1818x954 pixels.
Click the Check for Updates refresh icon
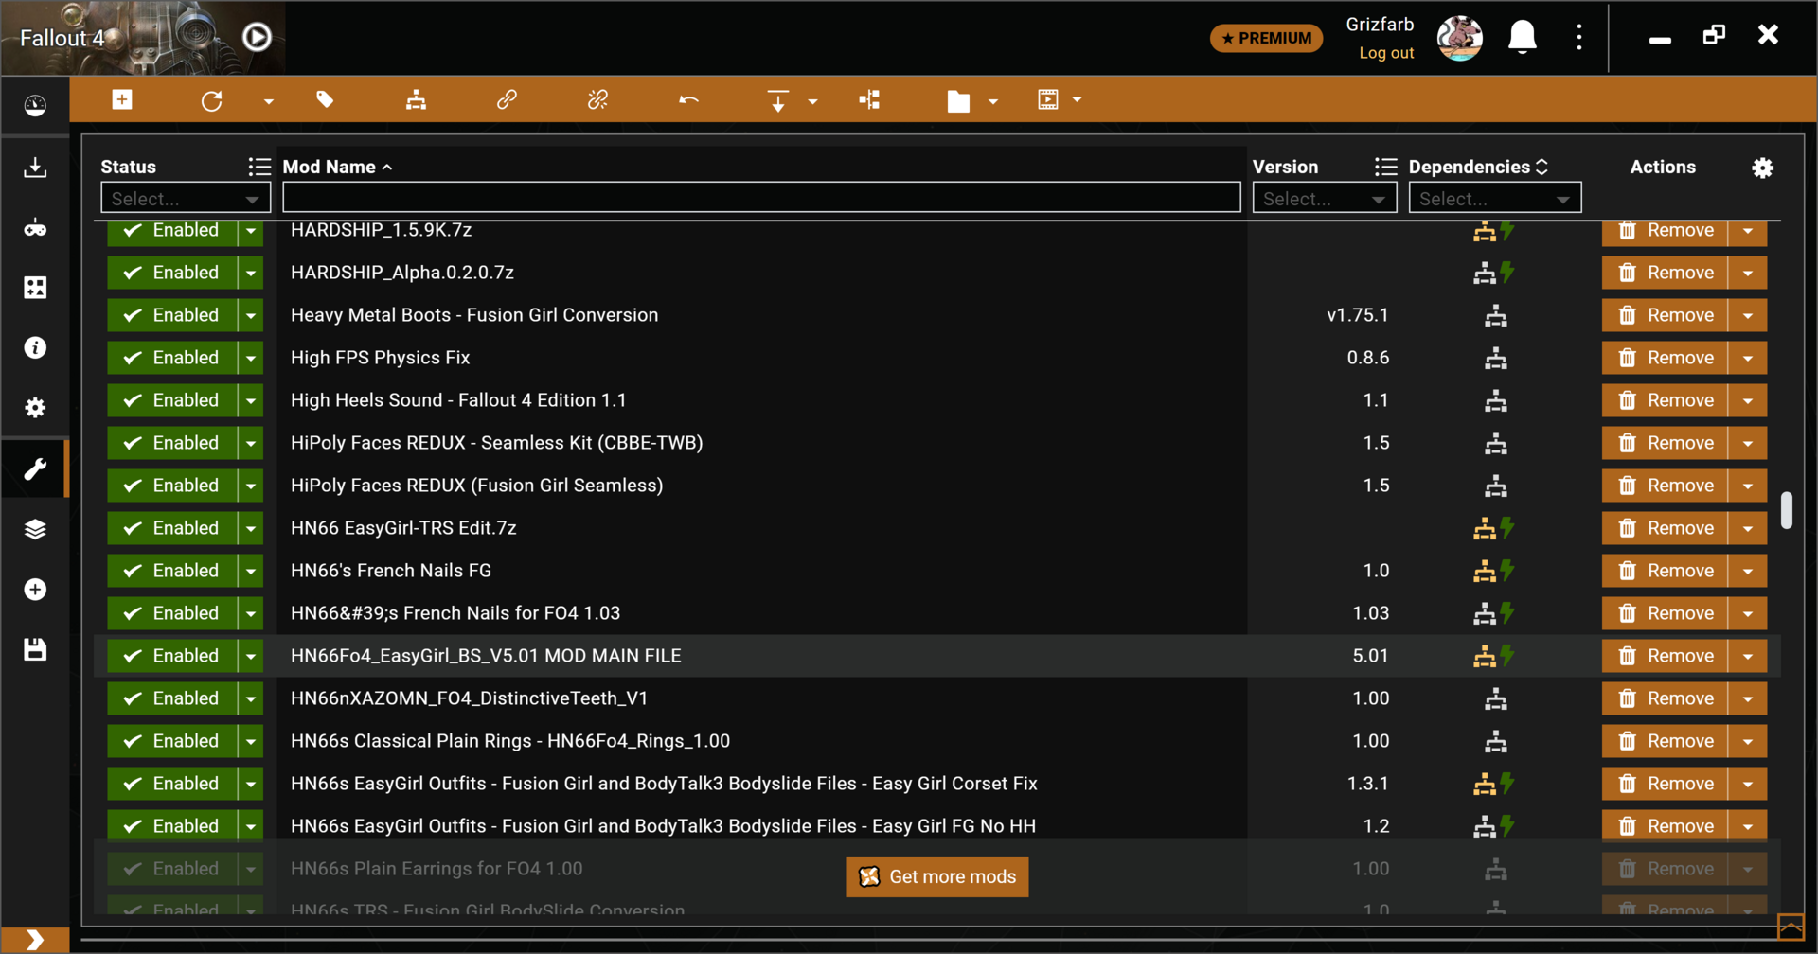[211, 100]
